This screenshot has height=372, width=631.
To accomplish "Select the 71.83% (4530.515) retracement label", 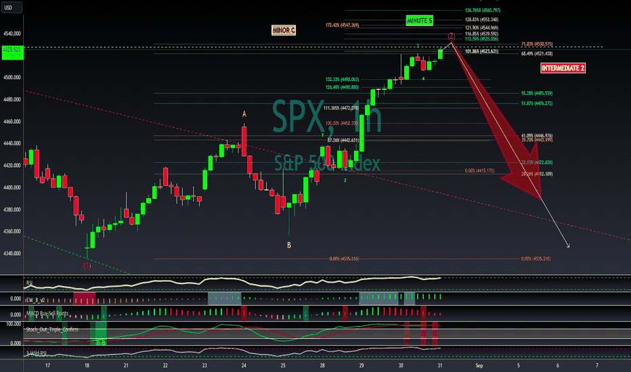I will tap(537, 44).
